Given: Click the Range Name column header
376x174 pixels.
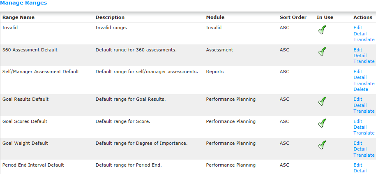Looking at the screenshot, I should coord(18,17).
